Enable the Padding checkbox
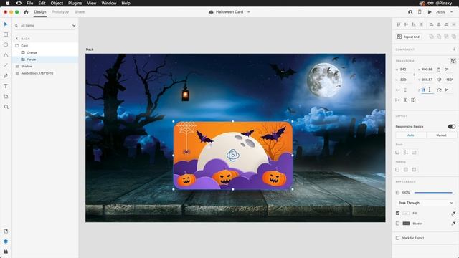 [397, 169]
